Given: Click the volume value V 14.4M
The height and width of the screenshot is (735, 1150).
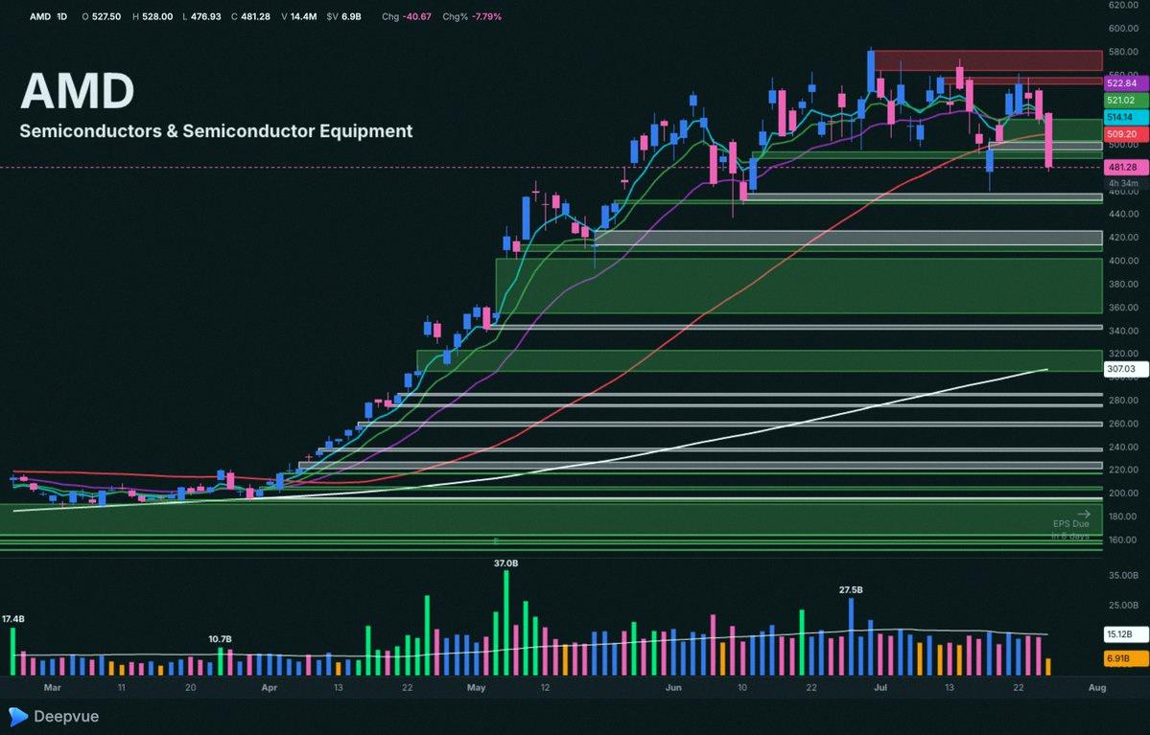Looking at the screenshot, I should pos(299,16).
